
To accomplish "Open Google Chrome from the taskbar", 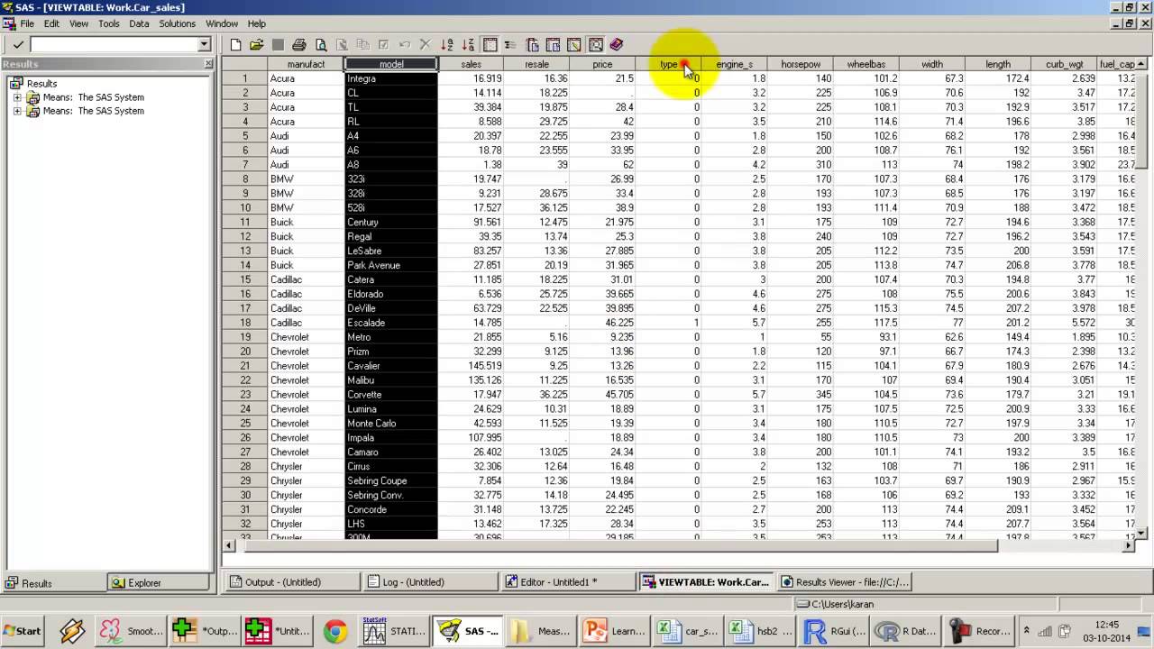I will click(335, 631).
